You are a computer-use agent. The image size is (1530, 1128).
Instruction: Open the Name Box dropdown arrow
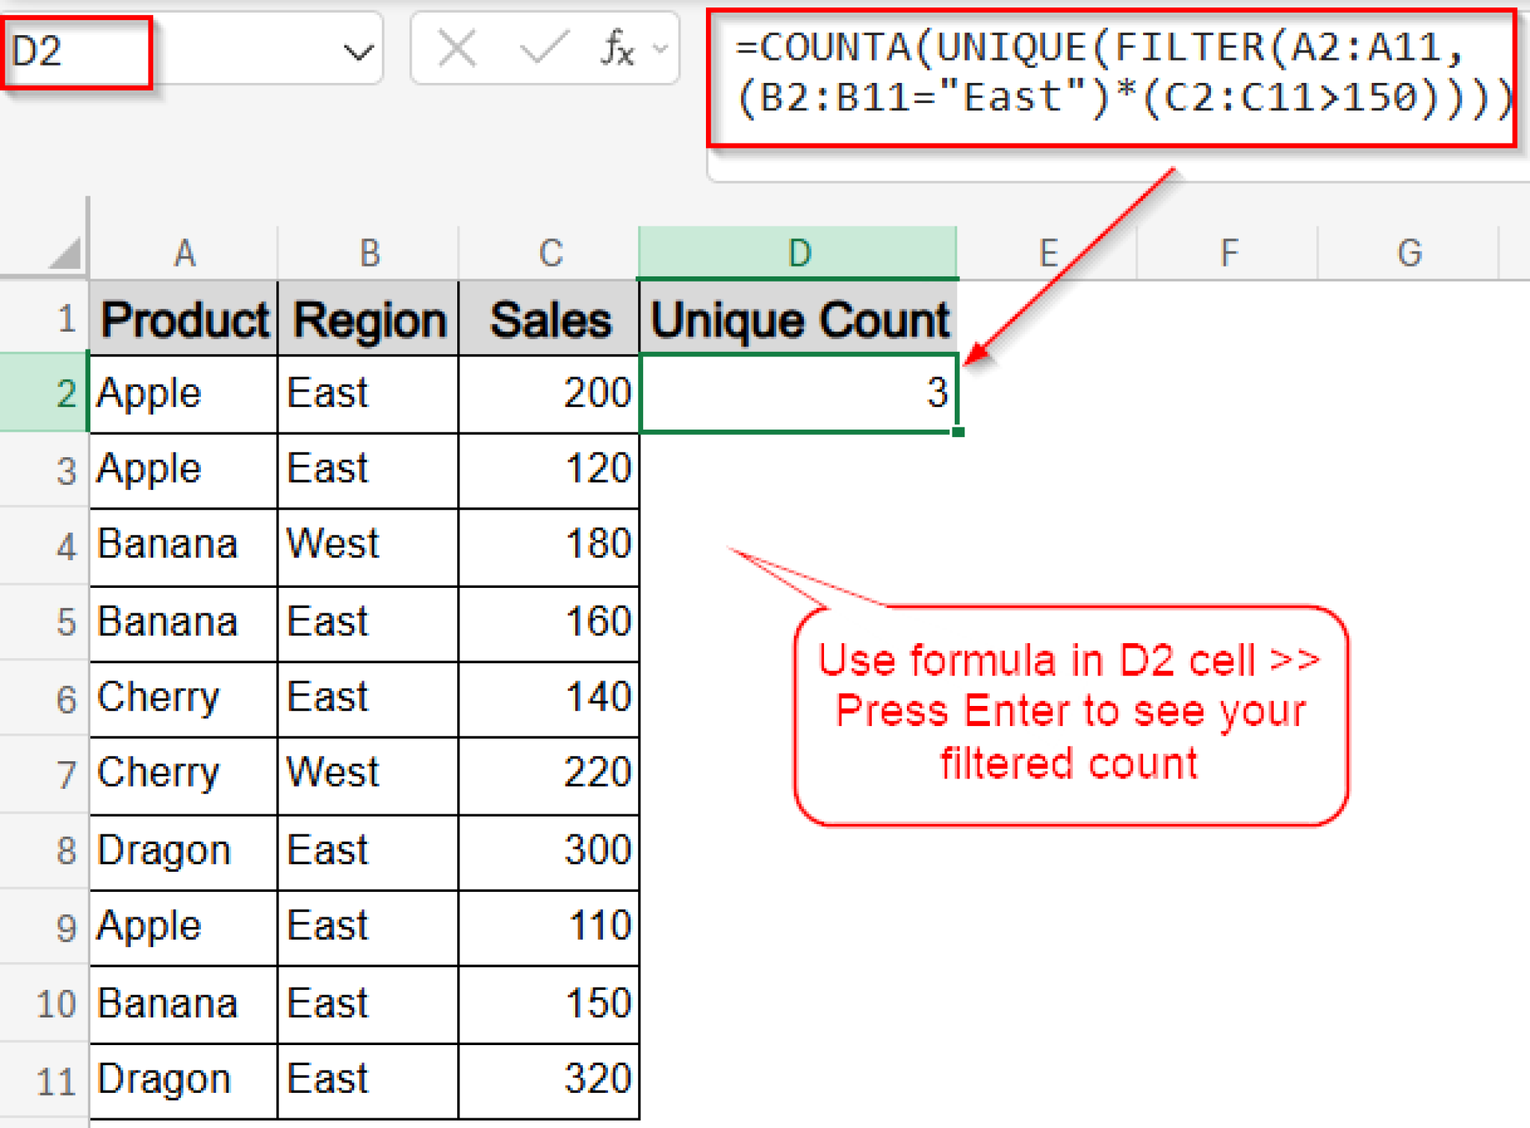click(358, 52)
